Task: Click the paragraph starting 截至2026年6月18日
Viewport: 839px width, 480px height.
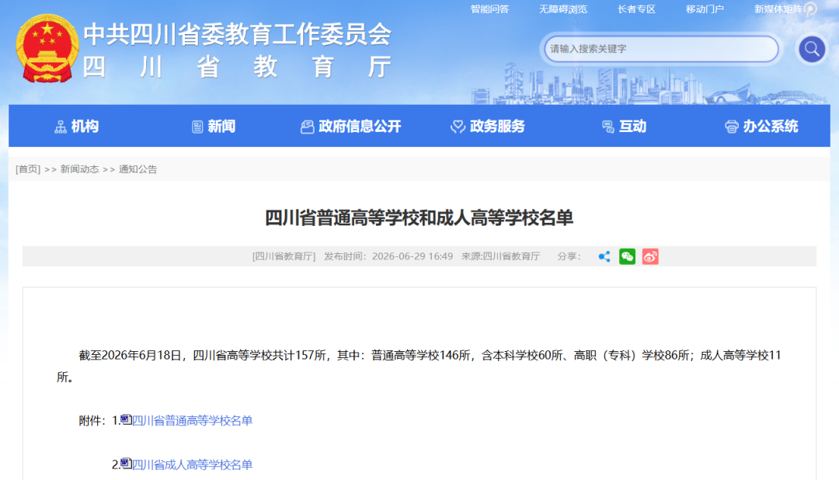Action: tap(419, 366)
